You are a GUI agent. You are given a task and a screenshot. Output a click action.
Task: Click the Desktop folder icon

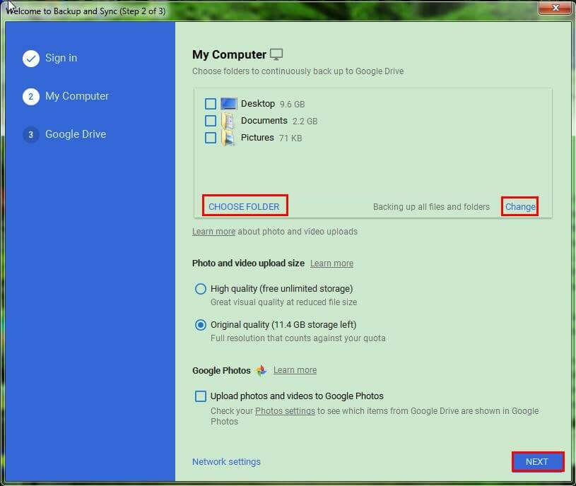(x=228, y=103)
